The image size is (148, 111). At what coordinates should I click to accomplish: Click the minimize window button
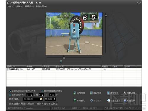(138, 3)
